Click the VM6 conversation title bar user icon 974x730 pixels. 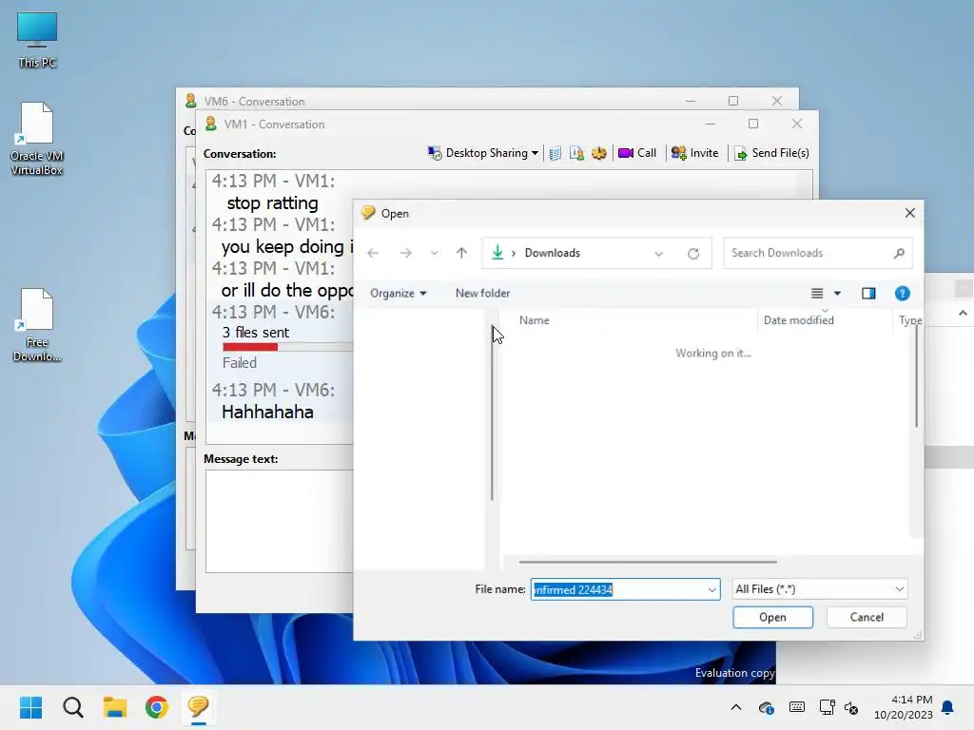(x=190, y=101)
